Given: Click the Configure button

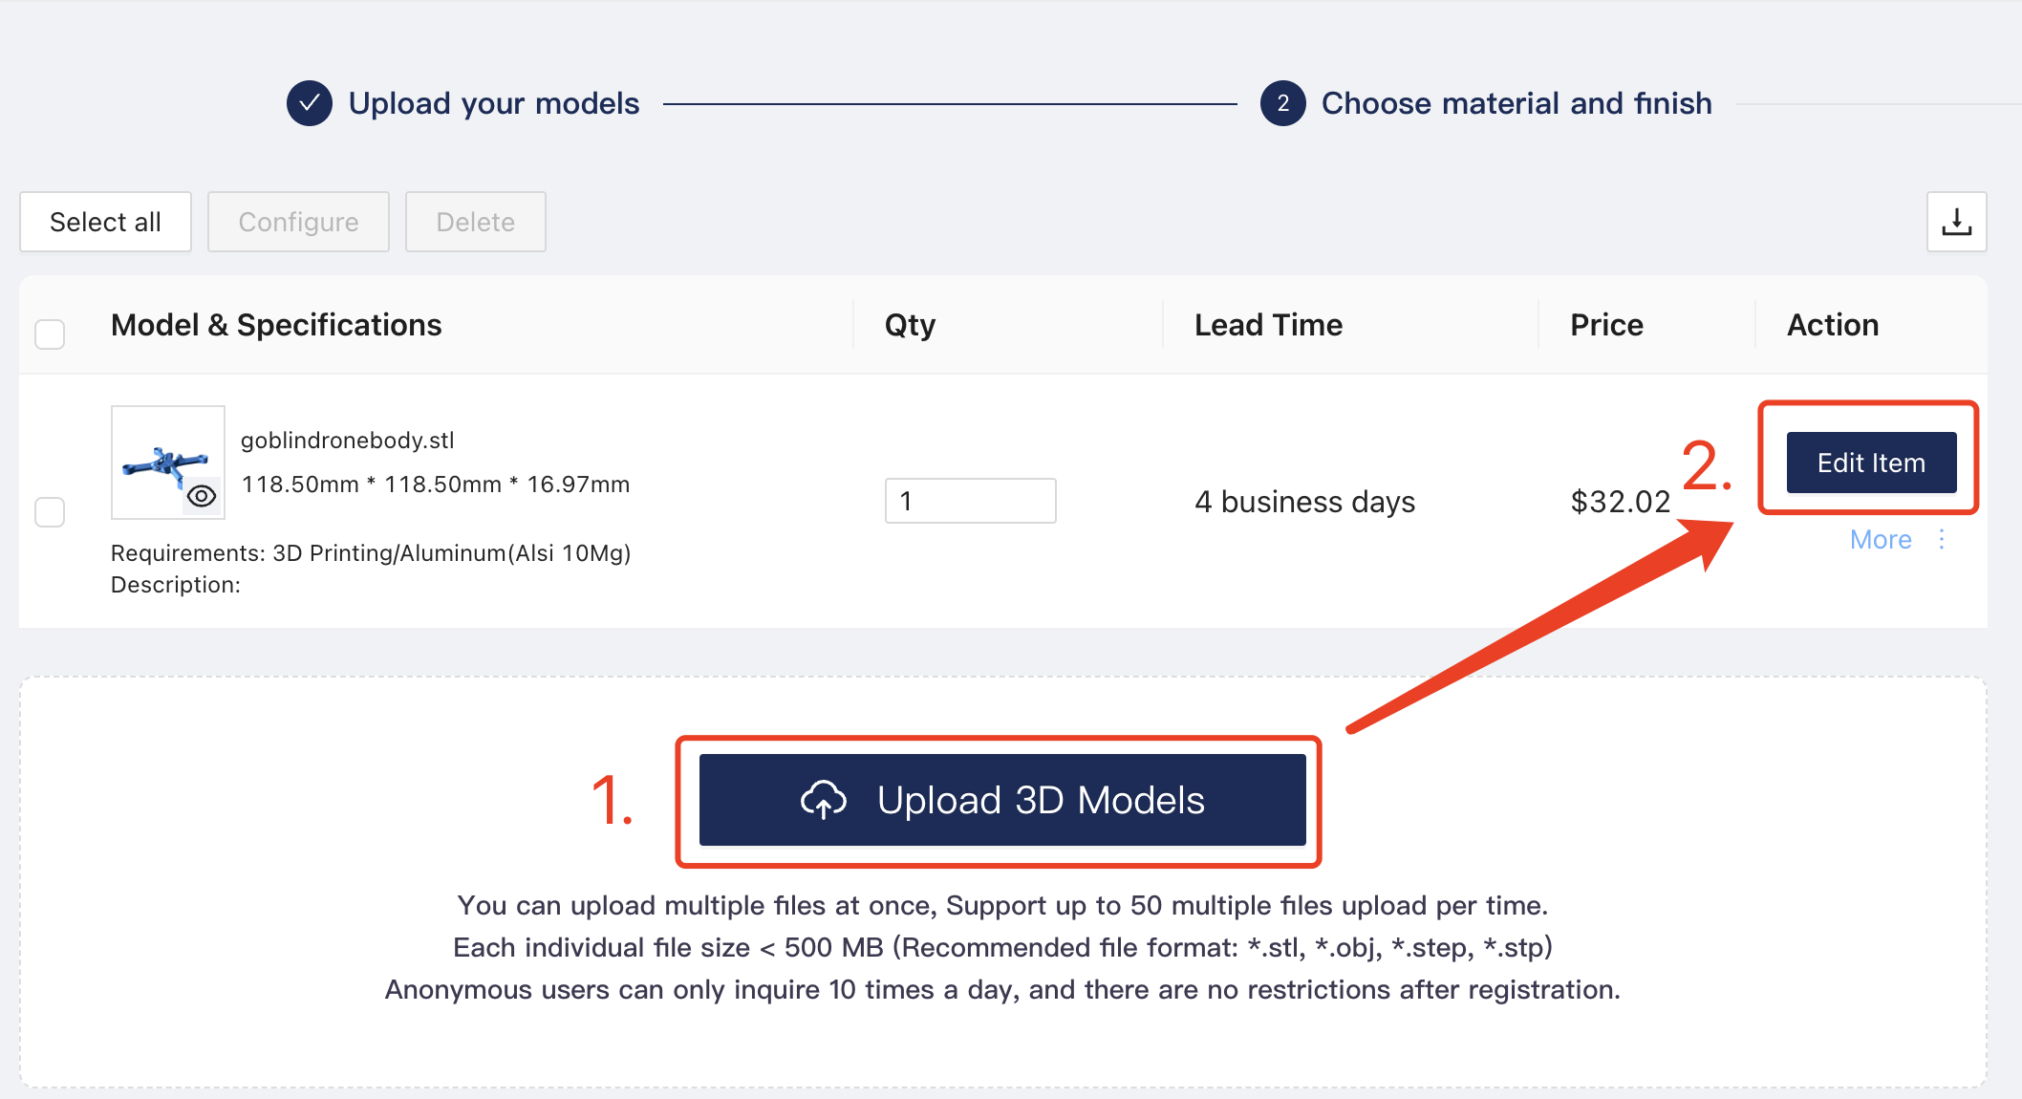Looking at the screenshot, I should coord(298,222).
